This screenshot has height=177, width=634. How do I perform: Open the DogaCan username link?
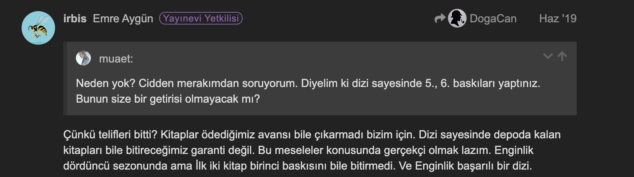(x=493, y=19)
